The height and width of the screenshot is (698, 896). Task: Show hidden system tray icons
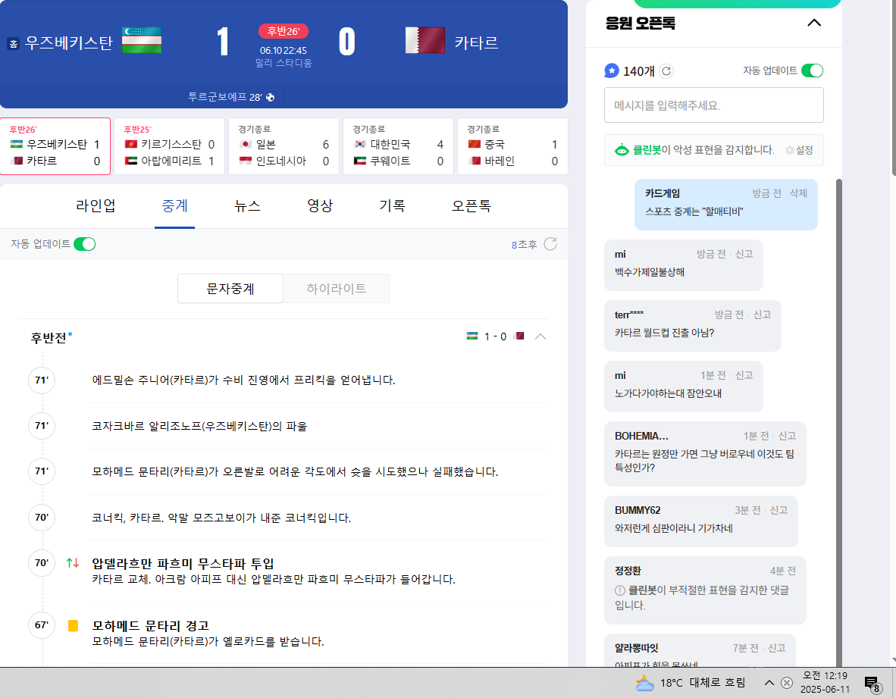[769, 683]
